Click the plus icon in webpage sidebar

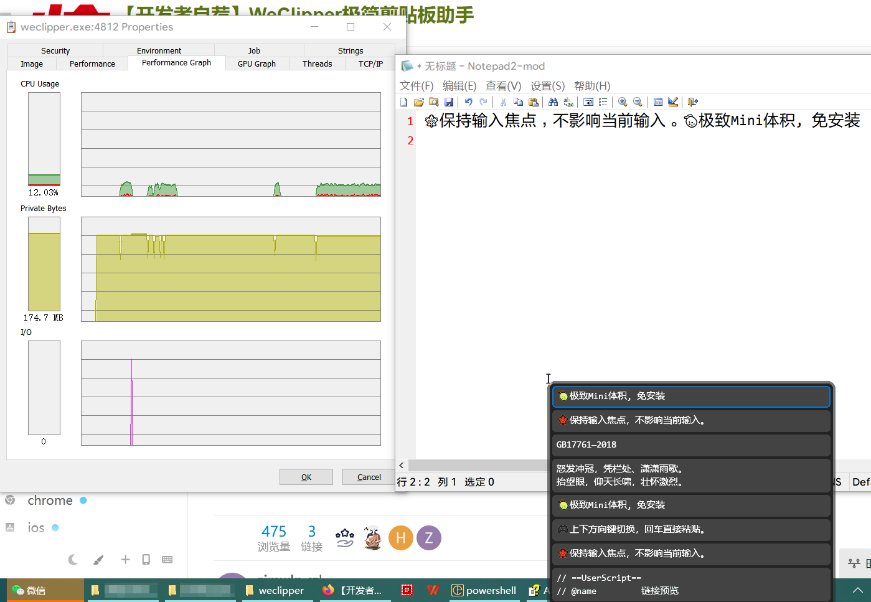coord(125,560)
